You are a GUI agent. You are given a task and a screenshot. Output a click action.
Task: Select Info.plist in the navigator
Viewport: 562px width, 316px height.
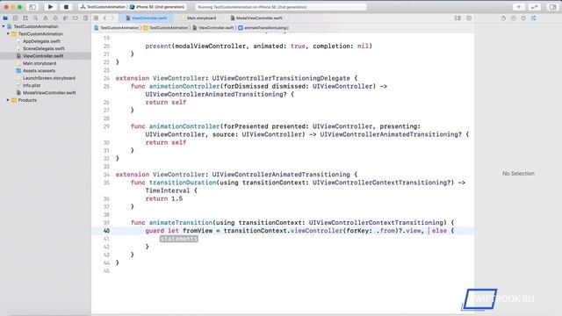pyautogui.click(x=32, y=85)
